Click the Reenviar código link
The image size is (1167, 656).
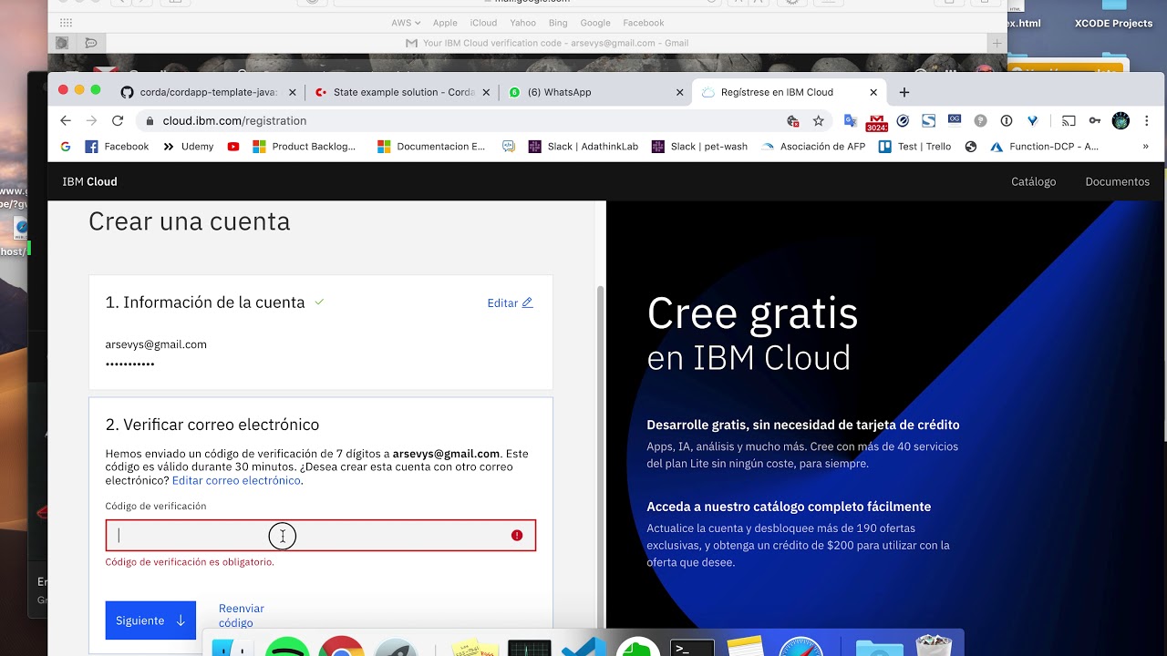(x=241, y=615)
